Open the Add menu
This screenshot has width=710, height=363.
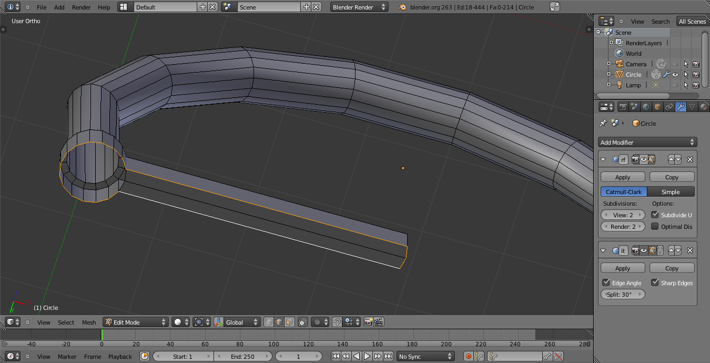[x=59, y=7]
